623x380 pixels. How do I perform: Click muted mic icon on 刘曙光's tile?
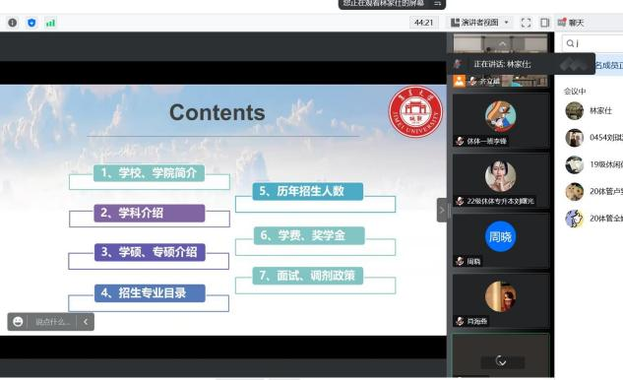460,201
